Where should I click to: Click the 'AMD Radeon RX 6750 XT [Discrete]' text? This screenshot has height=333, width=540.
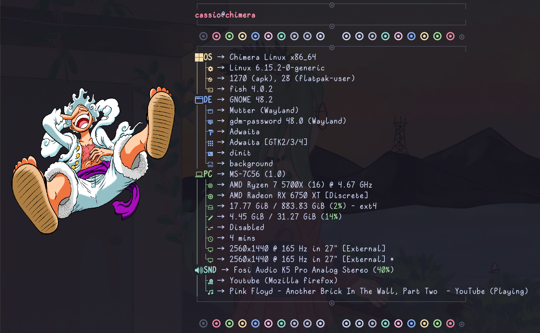(299, 196)
